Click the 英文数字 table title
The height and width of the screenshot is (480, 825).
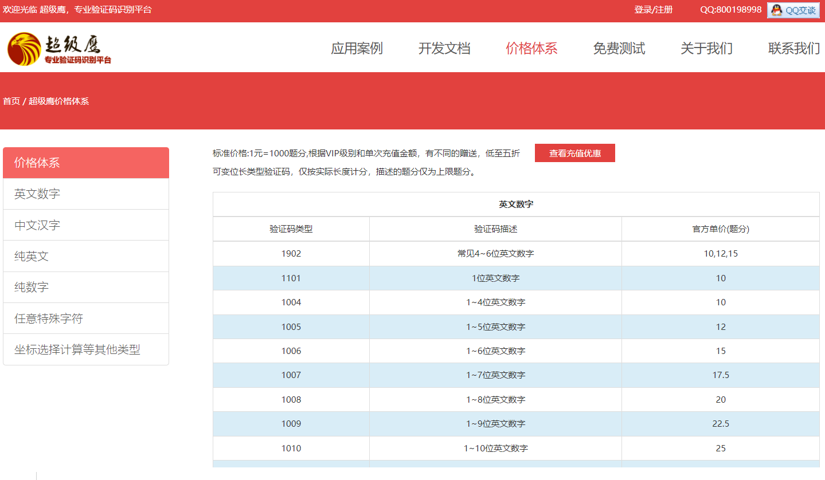516,204
